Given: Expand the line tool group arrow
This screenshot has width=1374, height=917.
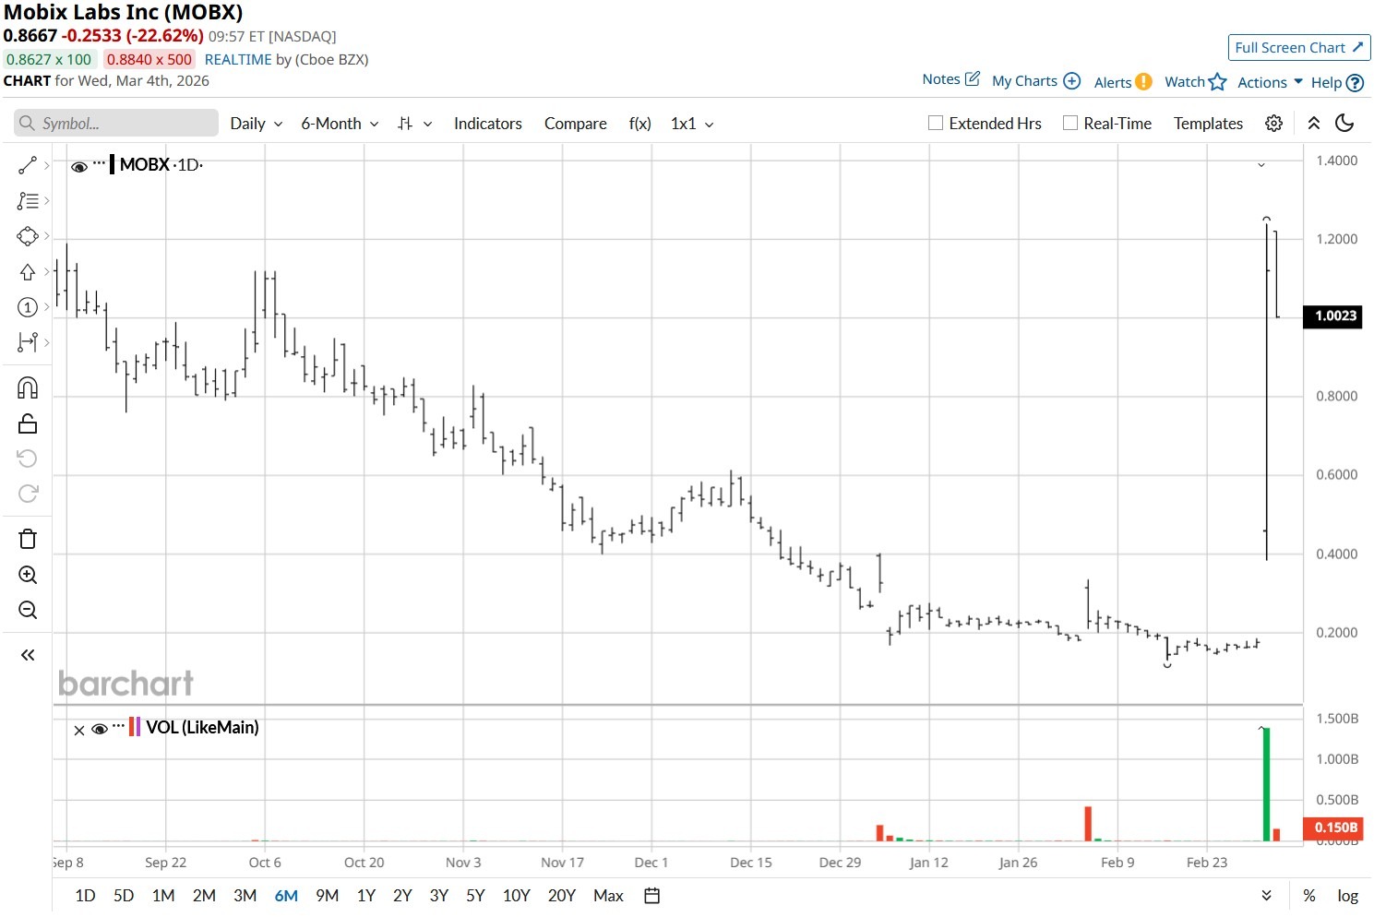Looking at the screenshot, I should [47, 165].
